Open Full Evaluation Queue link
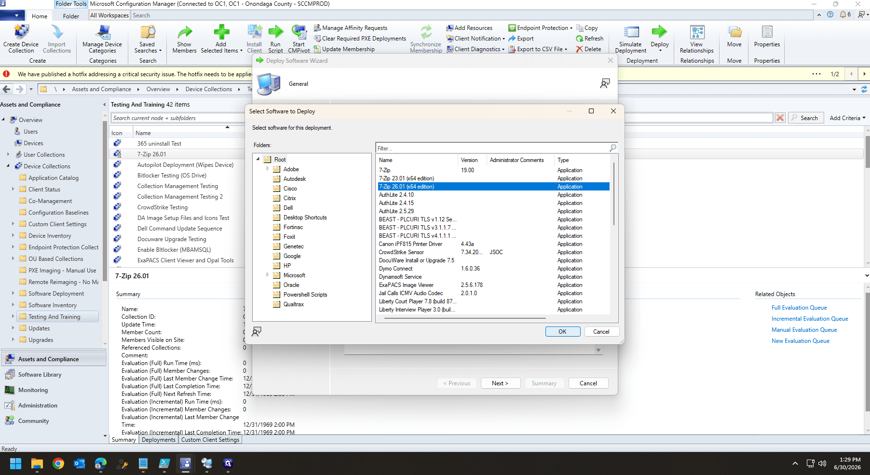 [x=799, y=308]
